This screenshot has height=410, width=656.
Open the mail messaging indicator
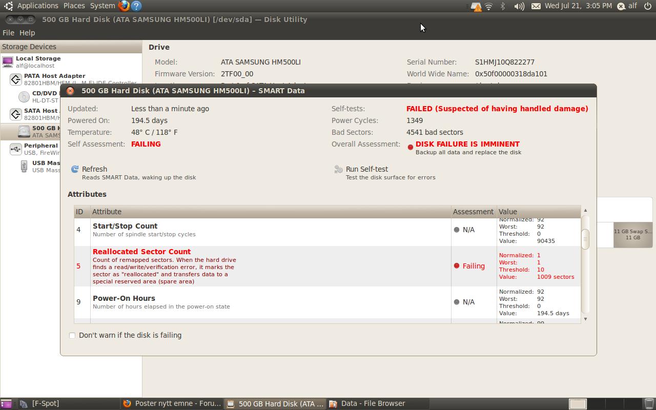[x=536, y=6]
